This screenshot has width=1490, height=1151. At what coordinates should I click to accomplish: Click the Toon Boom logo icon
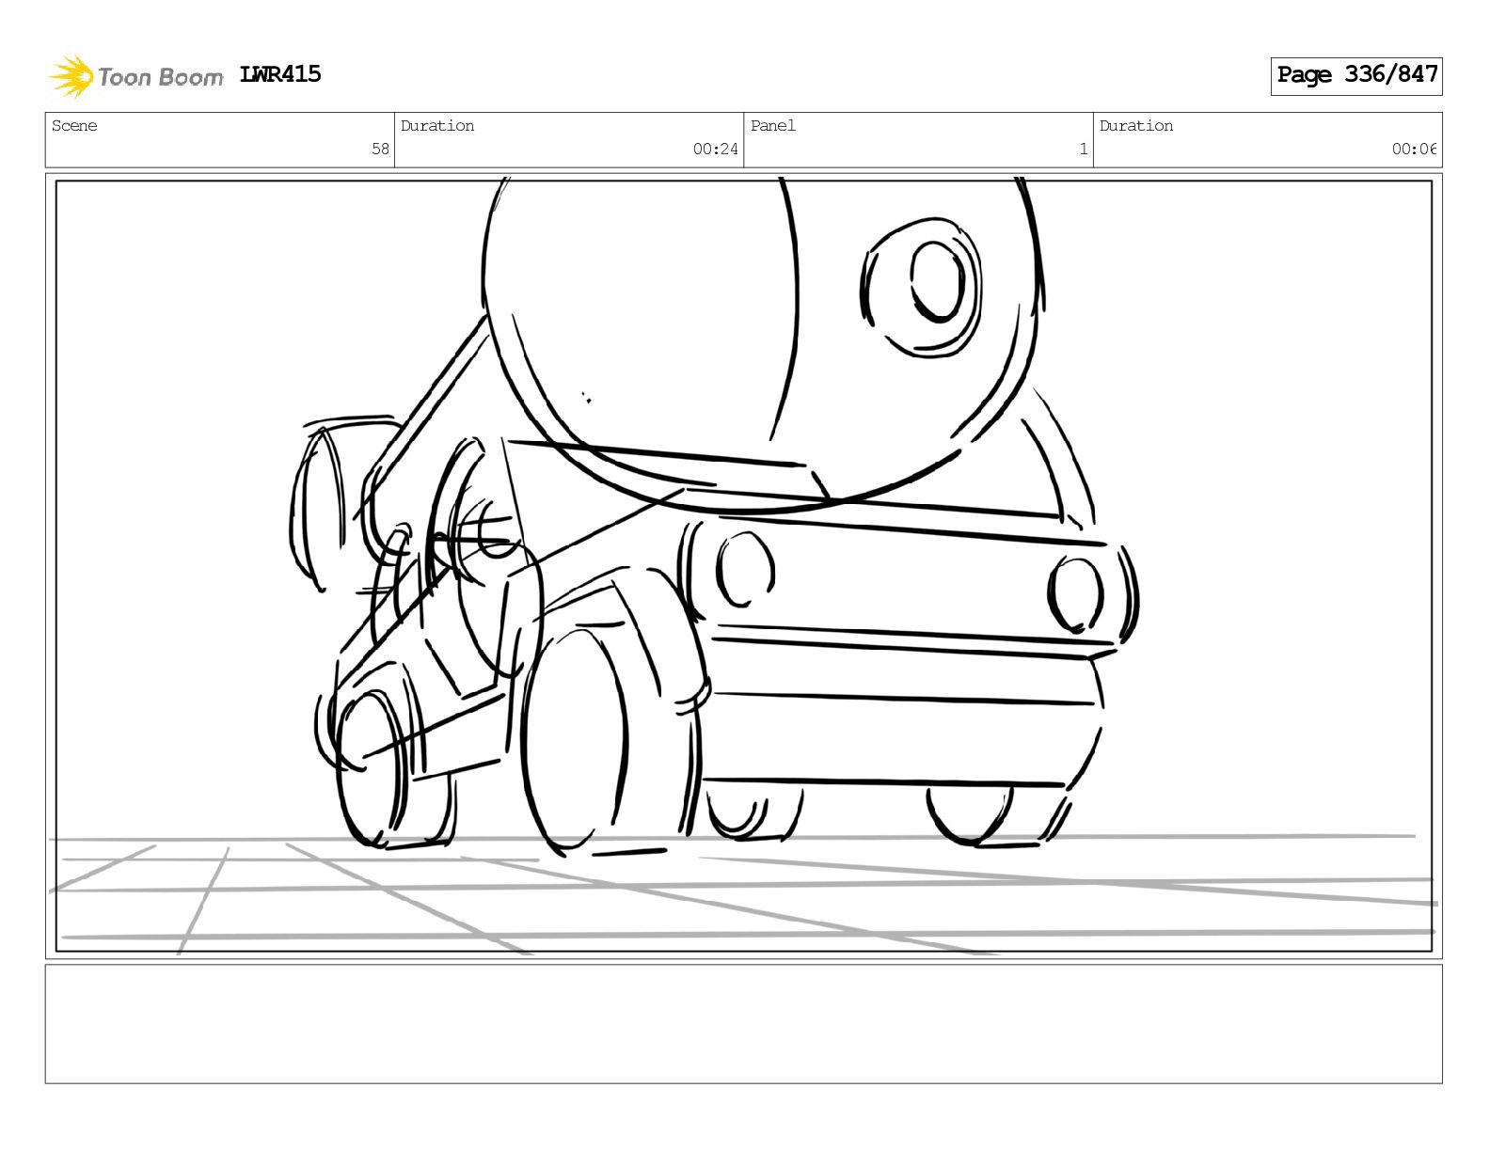pyautogui.click(x=71, y=76)
